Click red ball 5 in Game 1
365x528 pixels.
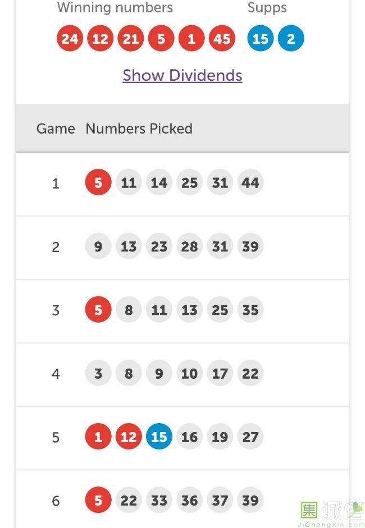pyautogui.click(x=98, y=183)
